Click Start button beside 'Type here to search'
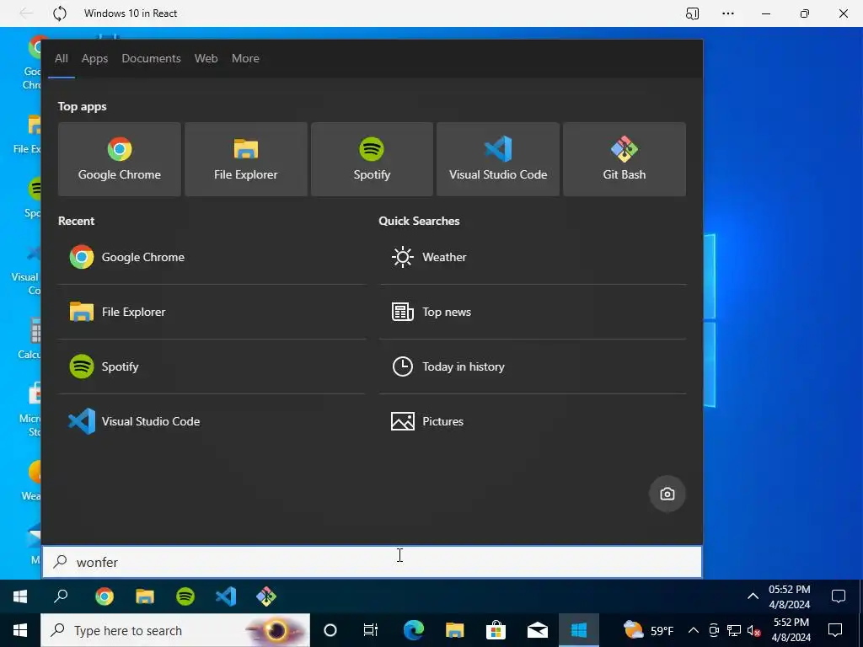The width and height of the screenshot is (863, 647). pos(20,630)
